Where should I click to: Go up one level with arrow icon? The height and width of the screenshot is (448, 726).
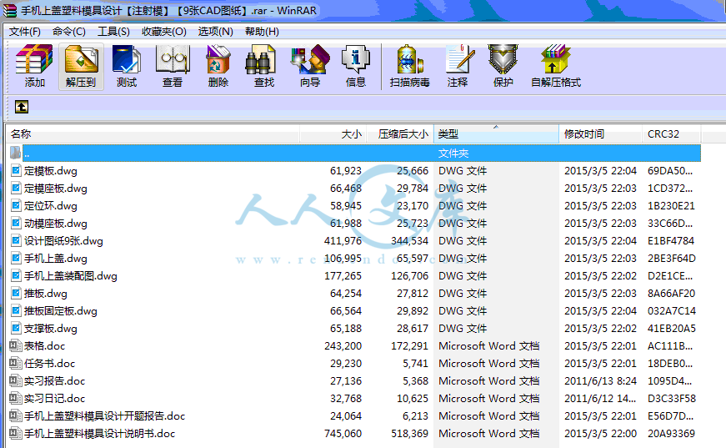(22, 107)
